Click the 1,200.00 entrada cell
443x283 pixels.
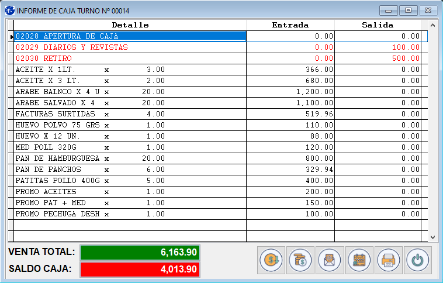[290, 92]
